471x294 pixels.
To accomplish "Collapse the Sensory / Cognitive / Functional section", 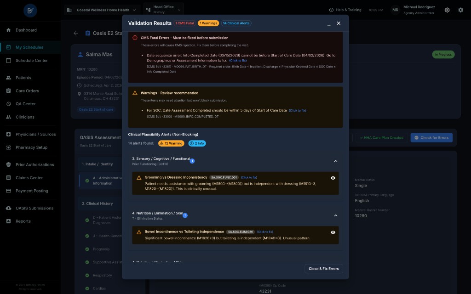I will coord(335,161).
